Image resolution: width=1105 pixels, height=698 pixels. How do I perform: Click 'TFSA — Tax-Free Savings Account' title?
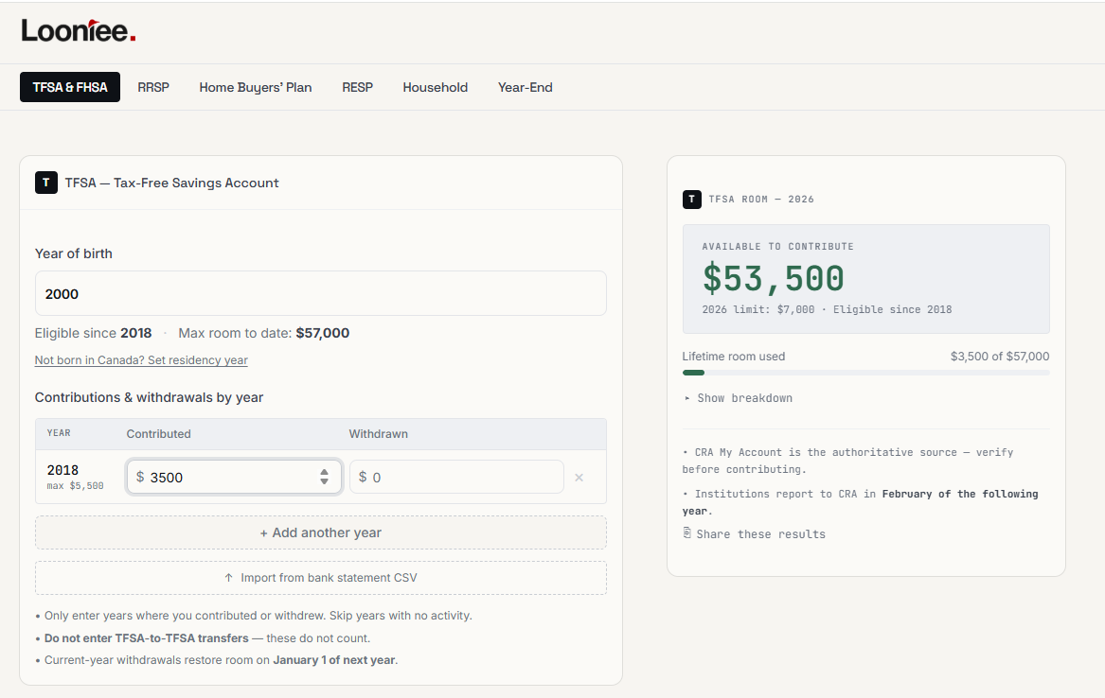[x=172, y=183]
